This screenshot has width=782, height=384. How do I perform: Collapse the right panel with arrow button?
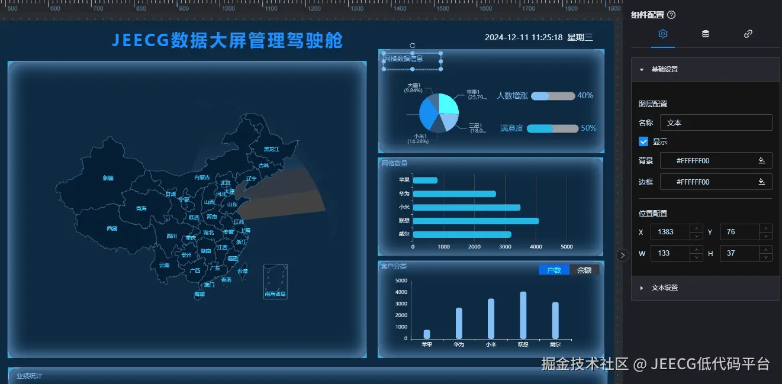[x=622, y=255]
